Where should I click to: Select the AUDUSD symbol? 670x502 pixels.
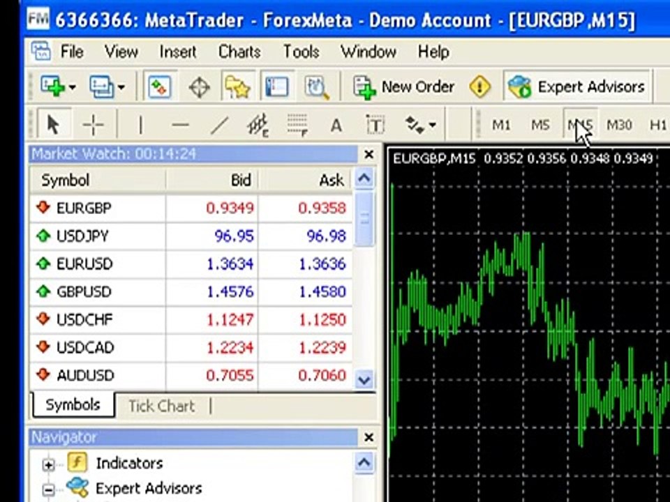(x=85, y=375)
